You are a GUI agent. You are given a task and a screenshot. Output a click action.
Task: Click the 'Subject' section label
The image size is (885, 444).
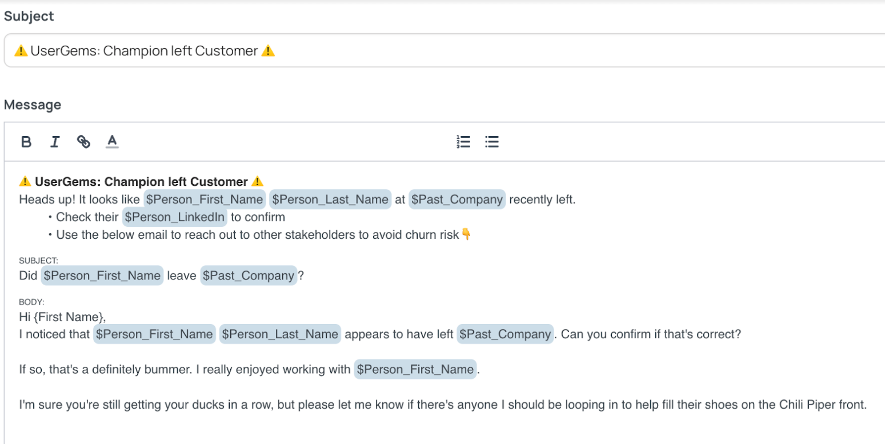pyautogui.click(x=29, y=17)
